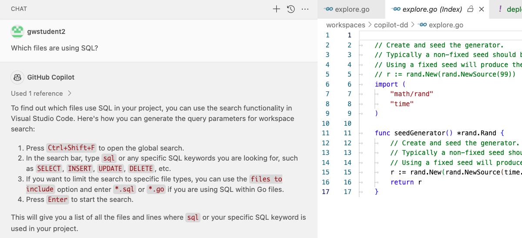Switch to the explore.go tab
This screenshot has width=522, height=238.
[x=351, y=9]
